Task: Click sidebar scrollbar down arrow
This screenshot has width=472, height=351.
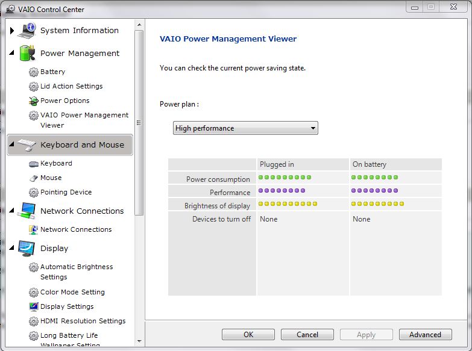Action: [x=139, y=341]
